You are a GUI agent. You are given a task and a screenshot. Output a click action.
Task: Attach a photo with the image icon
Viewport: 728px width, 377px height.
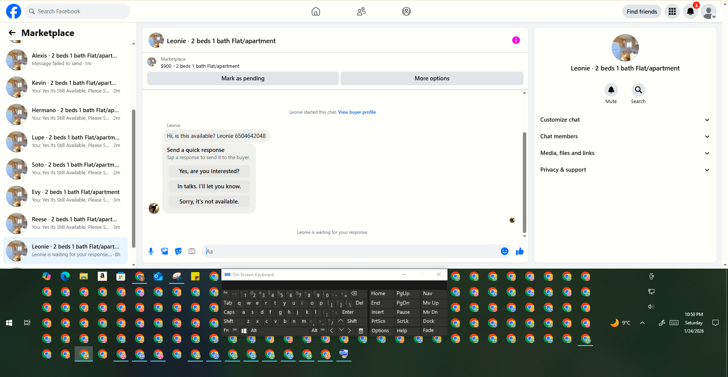[165, 251]
